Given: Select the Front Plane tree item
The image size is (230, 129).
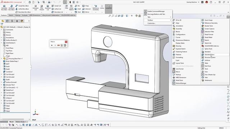Looking at the screenshot, I should point(9,48).
